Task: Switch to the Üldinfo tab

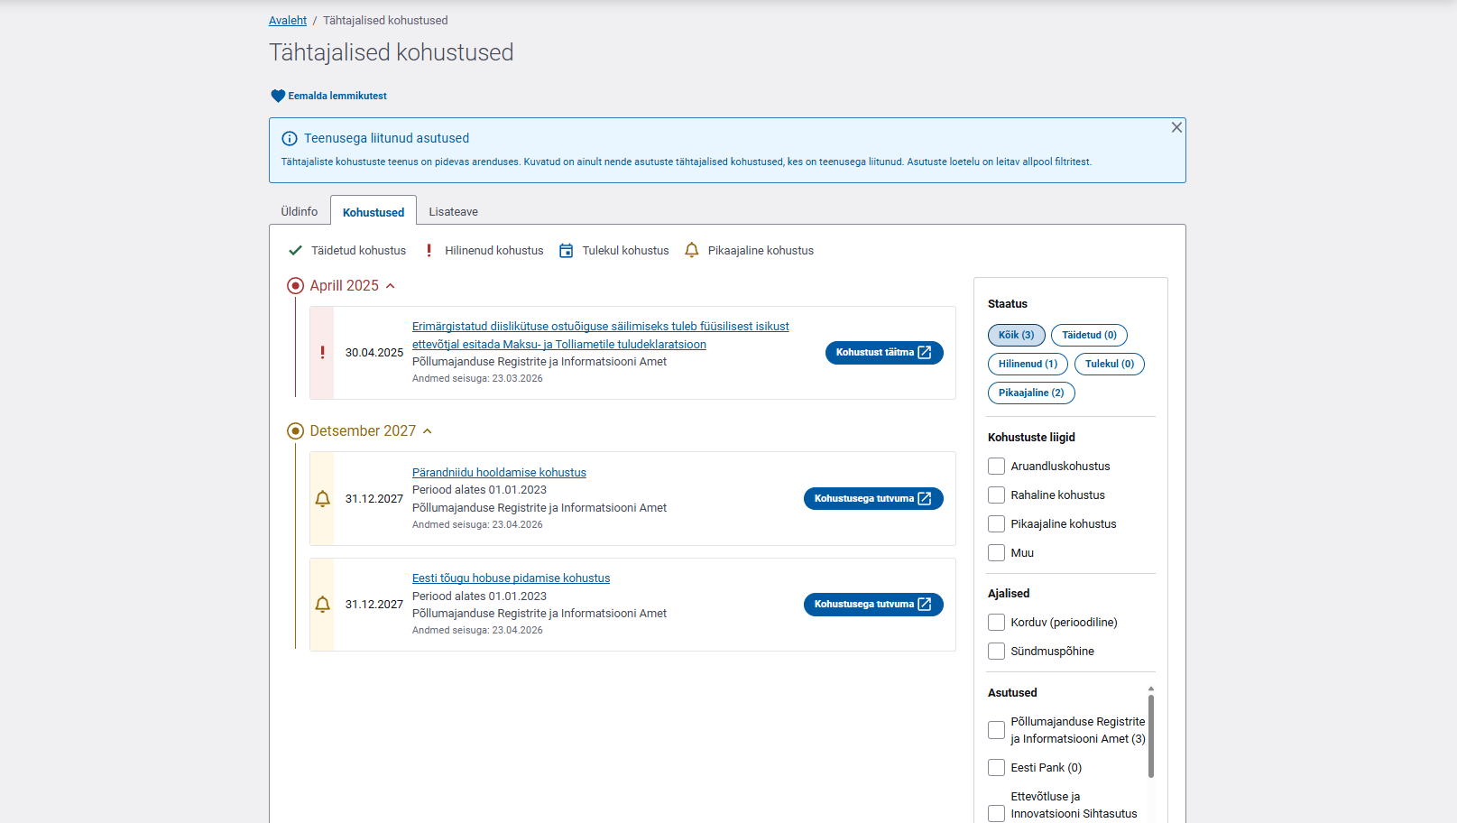Action: (299, 210)
